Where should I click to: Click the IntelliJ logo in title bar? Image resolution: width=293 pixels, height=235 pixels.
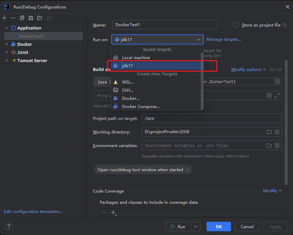[7, 7]
